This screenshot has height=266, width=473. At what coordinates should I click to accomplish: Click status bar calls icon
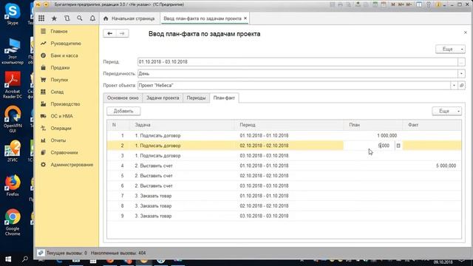(41, 253)
